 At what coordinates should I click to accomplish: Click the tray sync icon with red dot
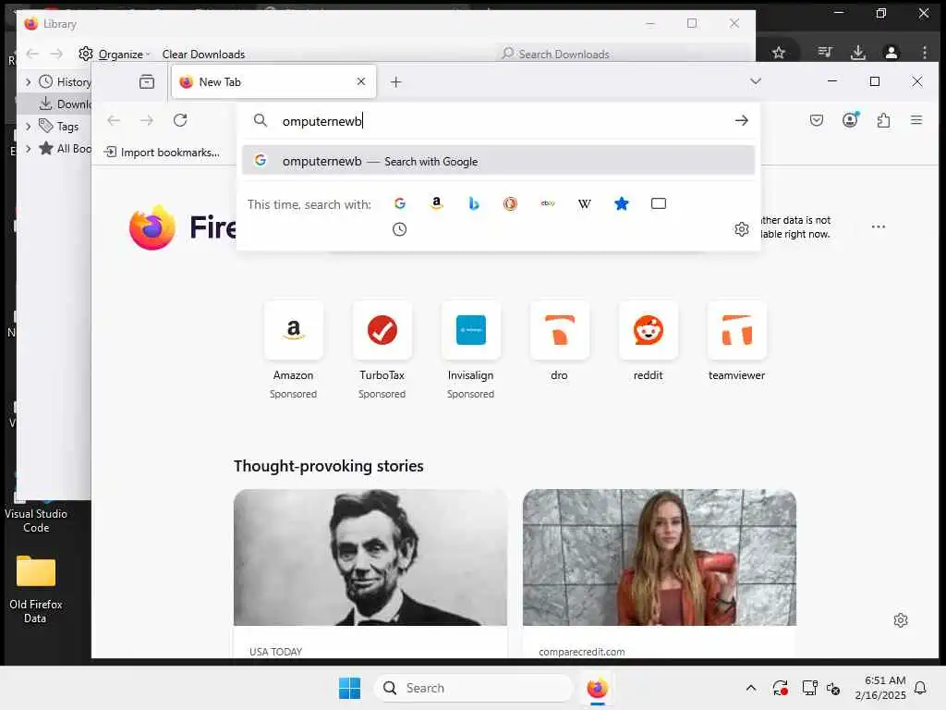[x=780, y=688]
